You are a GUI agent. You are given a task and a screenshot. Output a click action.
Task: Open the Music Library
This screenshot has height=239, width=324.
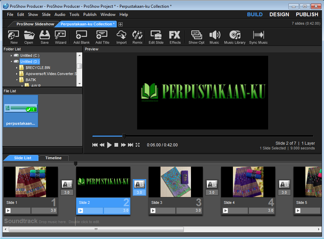pos(235,37)
